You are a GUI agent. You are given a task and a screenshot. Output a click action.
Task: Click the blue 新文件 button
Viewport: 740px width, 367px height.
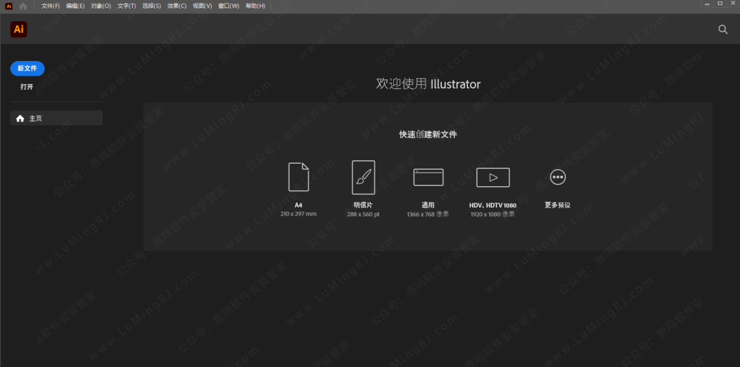pyautogui.click(x=27, y=68)
